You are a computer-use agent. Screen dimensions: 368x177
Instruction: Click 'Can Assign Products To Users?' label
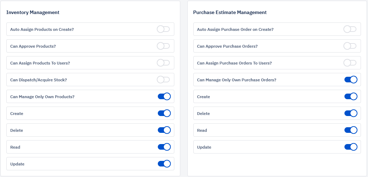(40, 63)
